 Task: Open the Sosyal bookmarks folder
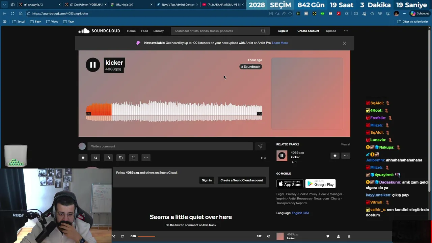click(19, 22)
